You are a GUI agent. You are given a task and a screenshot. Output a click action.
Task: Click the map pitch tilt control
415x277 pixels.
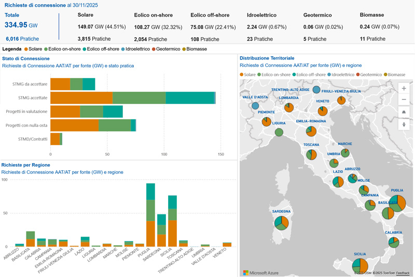coord(404,112)
